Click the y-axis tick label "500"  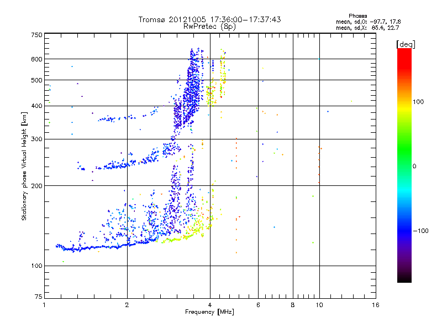click(36, 80)
